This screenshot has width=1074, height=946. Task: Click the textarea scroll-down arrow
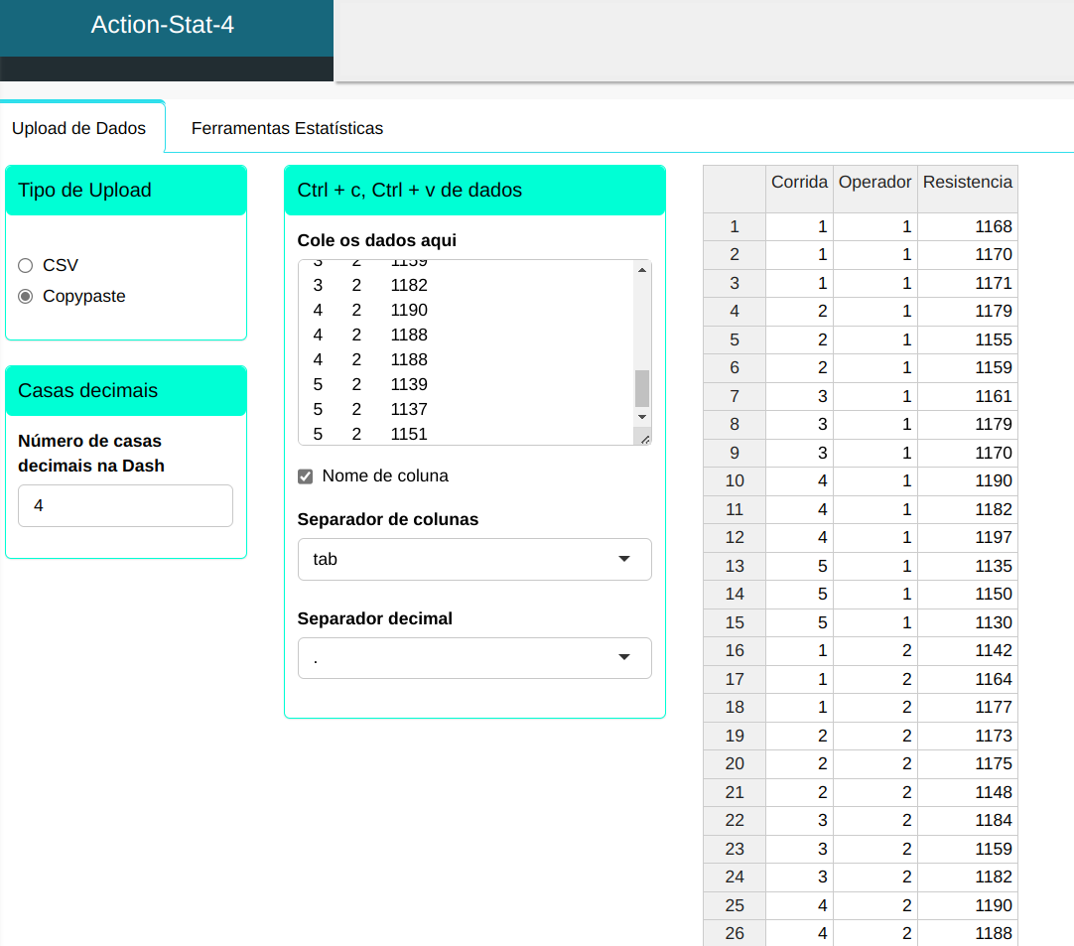[x=641, y=417]
